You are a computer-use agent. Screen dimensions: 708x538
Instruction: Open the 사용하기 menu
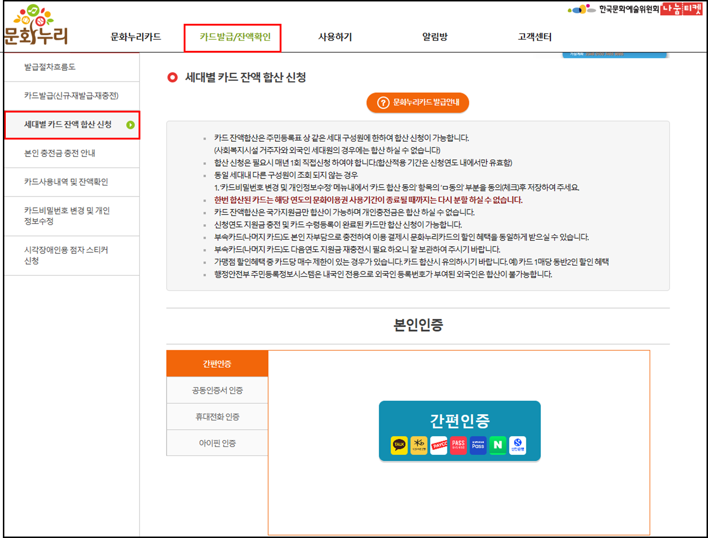[335, 37]
